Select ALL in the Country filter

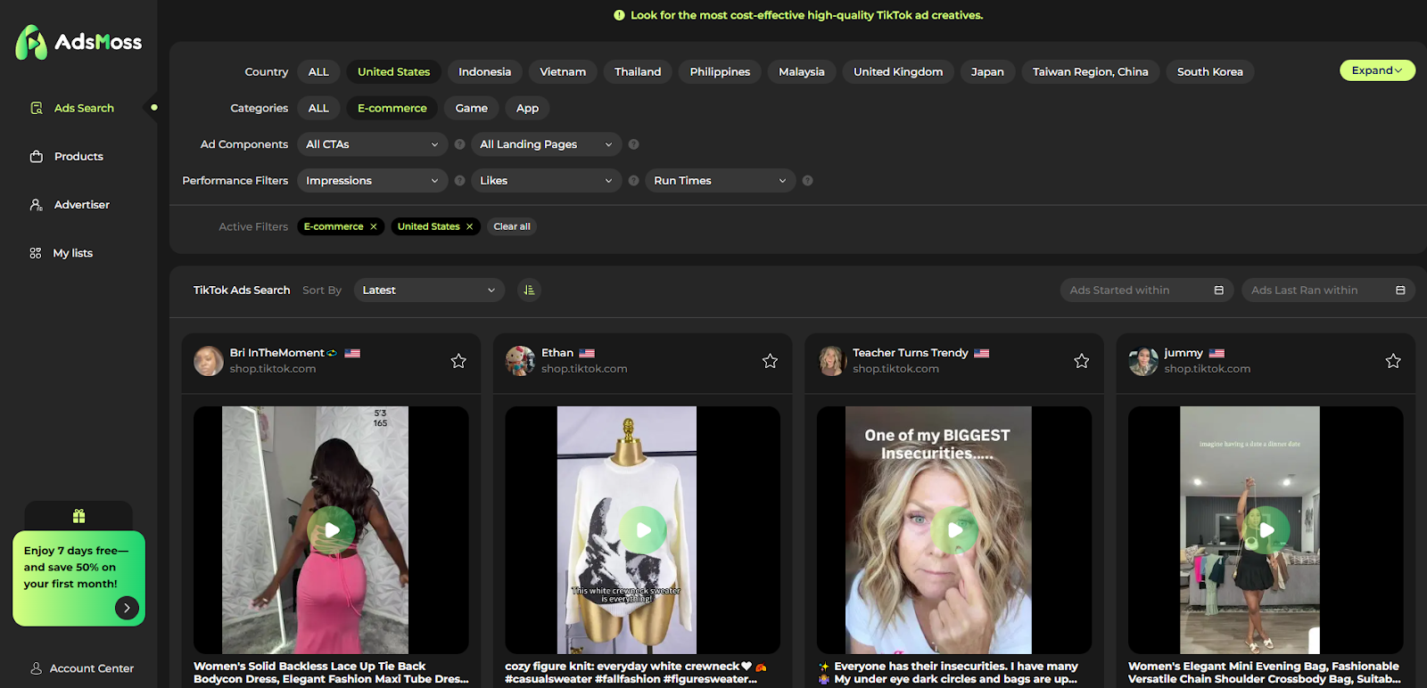click(x=318, y=72)
